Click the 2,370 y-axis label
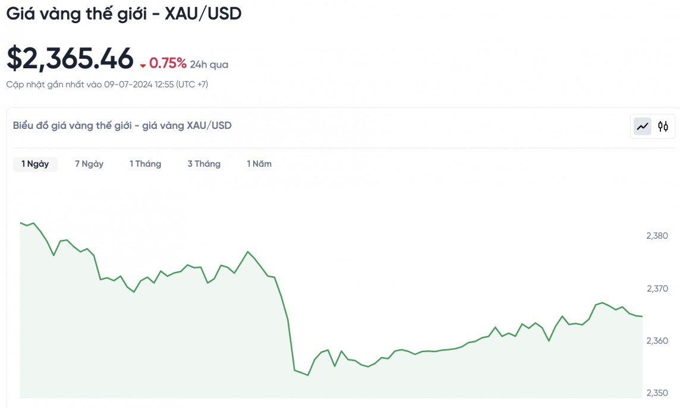 [x=657, y=289]
